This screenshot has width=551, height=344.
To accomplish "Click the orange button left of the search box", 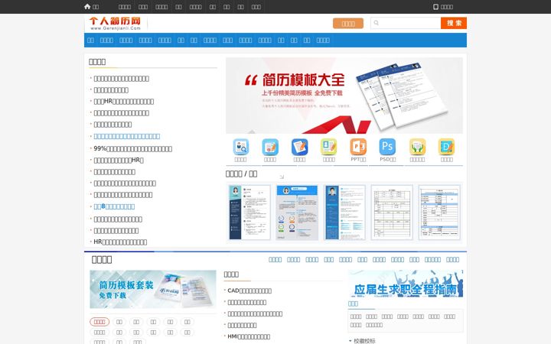I will coord(348,24).
